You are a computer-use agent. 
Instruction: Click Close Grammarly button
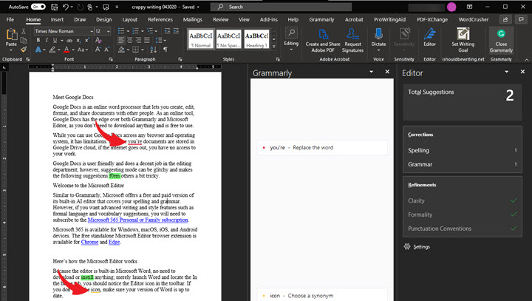point(501,41)
